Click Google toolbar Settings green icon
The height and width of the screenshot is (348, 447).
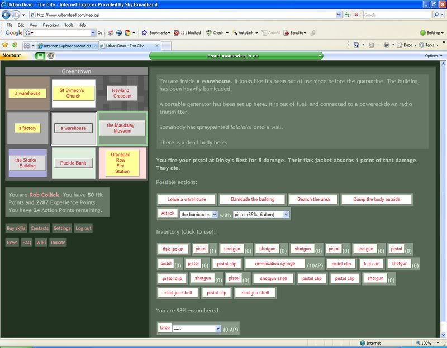(x=423, y=33)
